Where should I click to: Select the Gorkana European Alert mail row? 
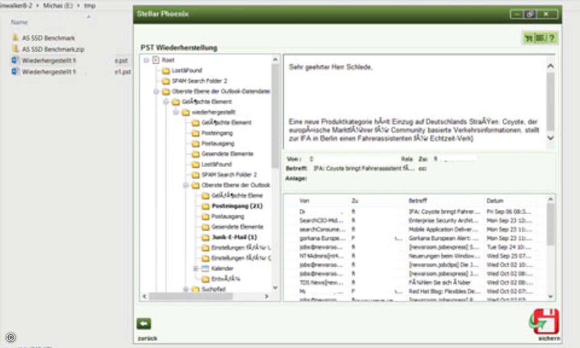click(x=415, y=238)
